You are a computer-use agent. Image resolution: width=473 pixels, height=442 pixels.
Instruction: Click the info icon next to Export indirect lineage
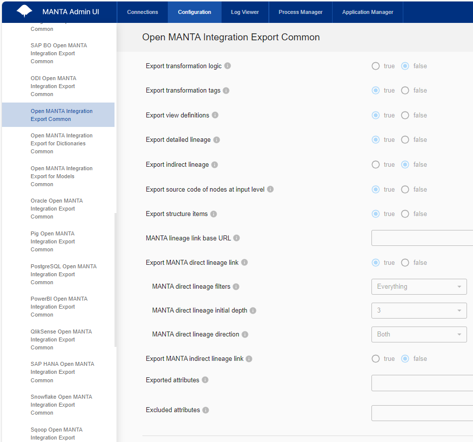coord(215,164)
